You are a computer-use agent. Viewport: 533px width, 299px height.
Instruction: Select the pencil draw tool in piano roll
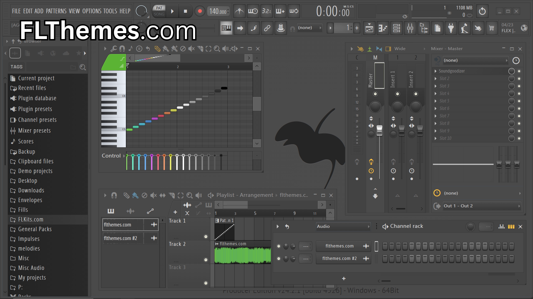pyautogui.click(x=157, y=49)
